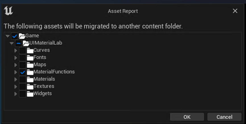Uncheck the MaterialFunctions checkbox

[22, 72]
